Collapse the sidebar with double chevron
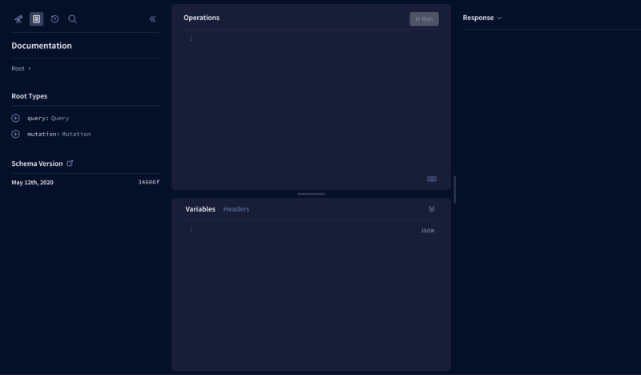 pyautogui.click(x=152, y=18)
